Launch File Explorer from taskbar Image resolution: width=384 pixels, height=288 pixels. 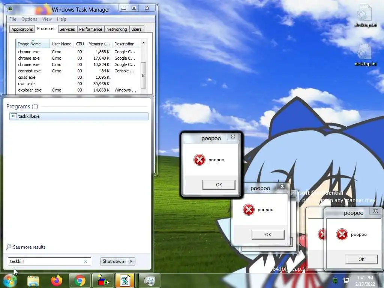[33, 281]
